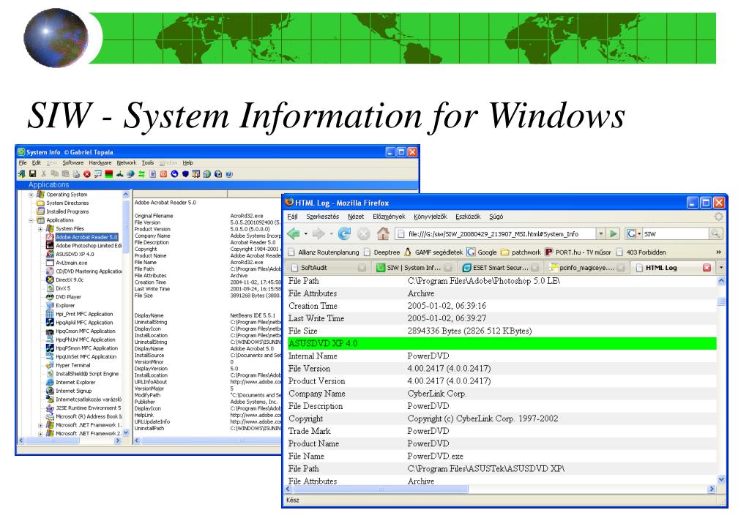
Task: Click the red circle X icon in System Info toolbar
Action: tap(87, 174)
